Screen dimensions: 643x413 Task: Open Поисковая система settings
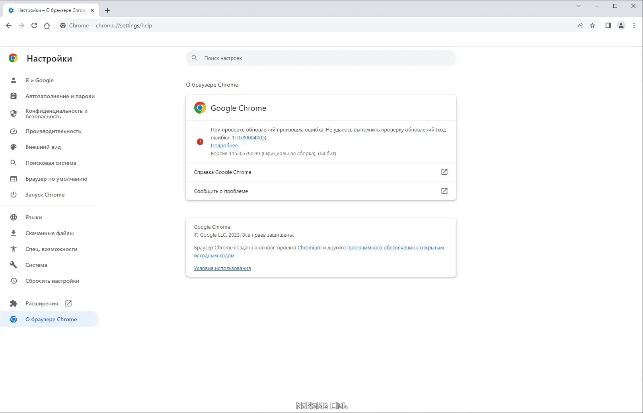50,163
